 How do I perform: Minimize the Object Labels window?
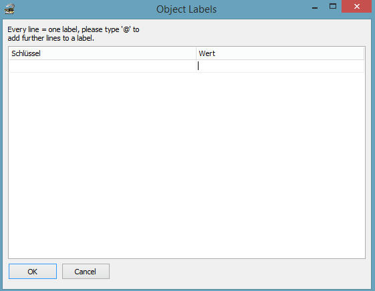click(x=315, y=7)
